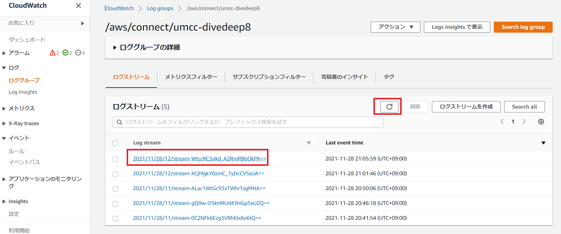Screen dimensions: 561x234
Task: Click the green OK alarm icon
Action: pyautogui.click(x=65, y=53)
